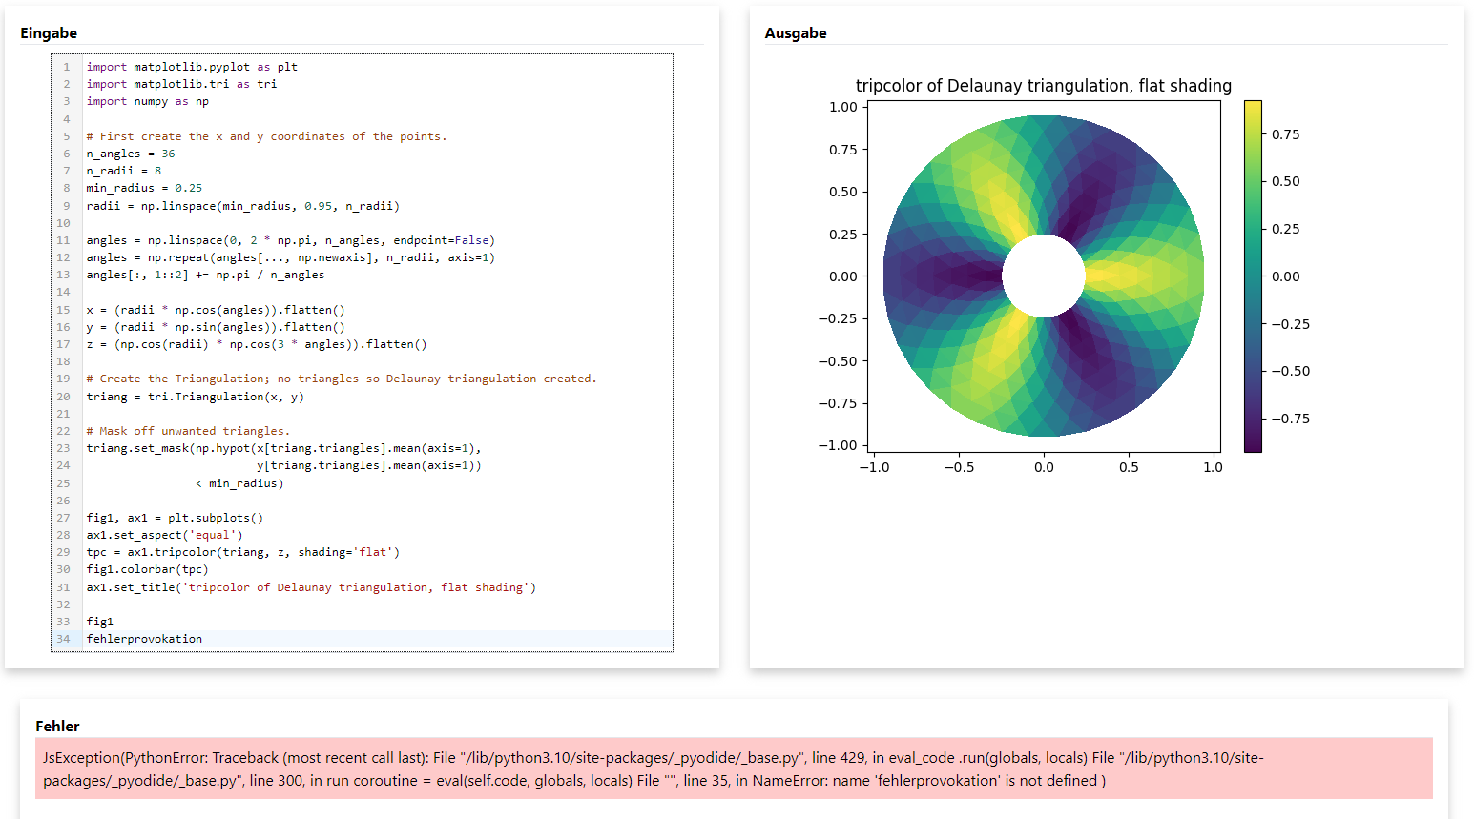
Task: Click the −0.50 colorbar tick label
Action: tap(1291, 371)
